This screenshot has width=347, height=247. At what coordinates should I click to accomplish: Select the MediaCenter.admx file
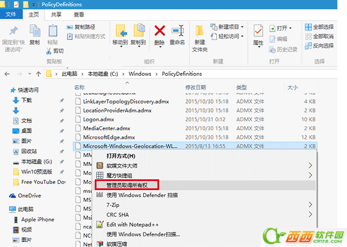pyautogui.click(x=195, y=128)
